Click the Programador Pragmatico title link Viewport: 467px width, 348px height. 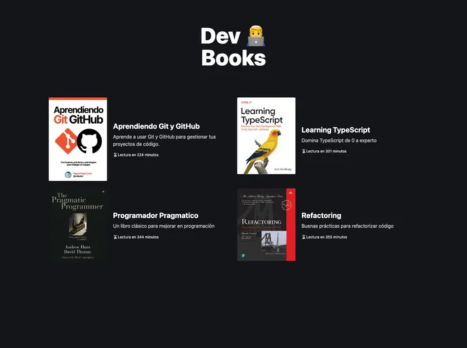point(155,215)
